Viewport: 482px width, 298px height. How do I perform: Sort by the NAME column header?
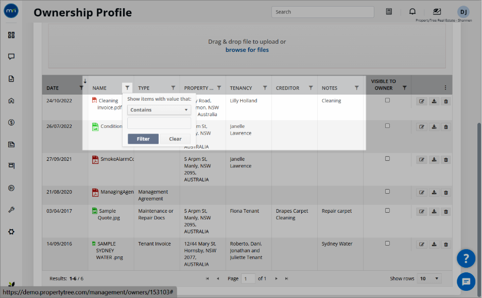click(x=99, y=88)
